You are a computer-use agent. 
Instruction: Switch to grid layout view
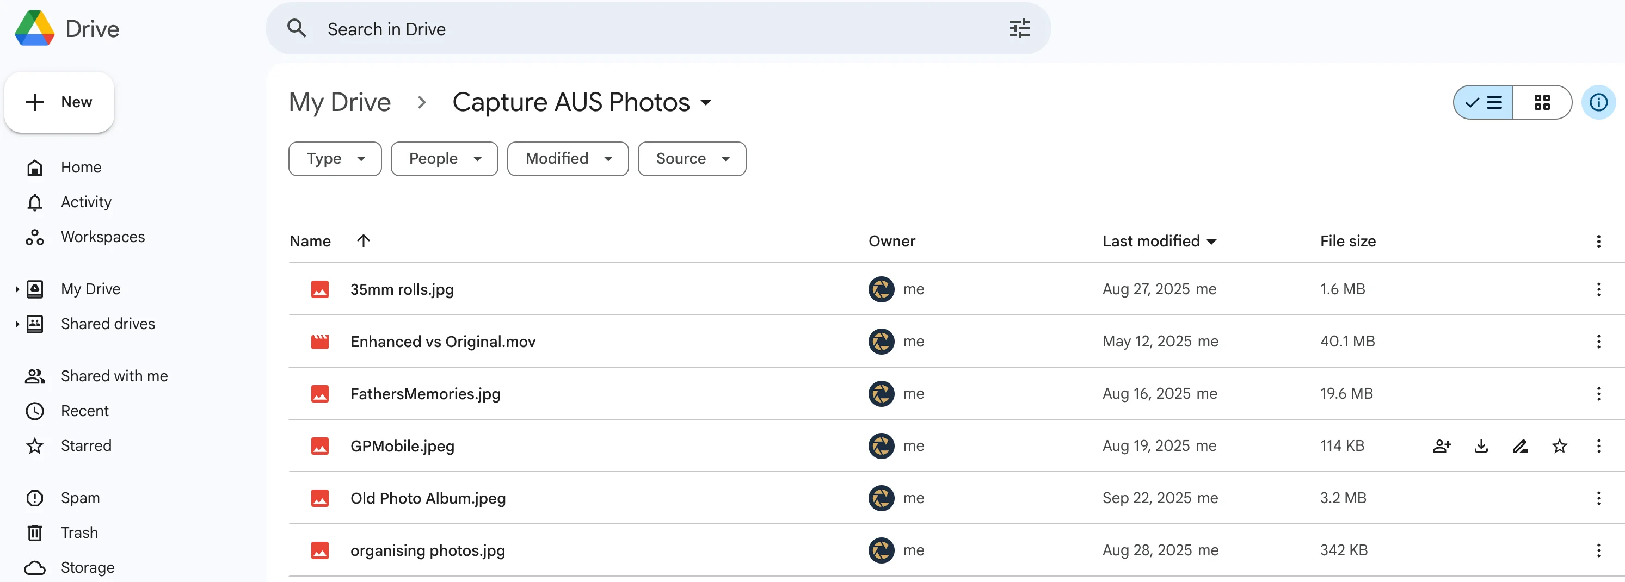(1542, 102)
